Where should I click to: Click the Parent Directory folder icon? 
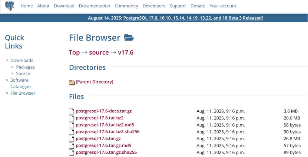pos(72,82)
